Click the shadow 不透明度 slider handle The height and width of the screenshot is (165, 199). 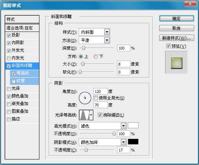[x=86, y=150]
